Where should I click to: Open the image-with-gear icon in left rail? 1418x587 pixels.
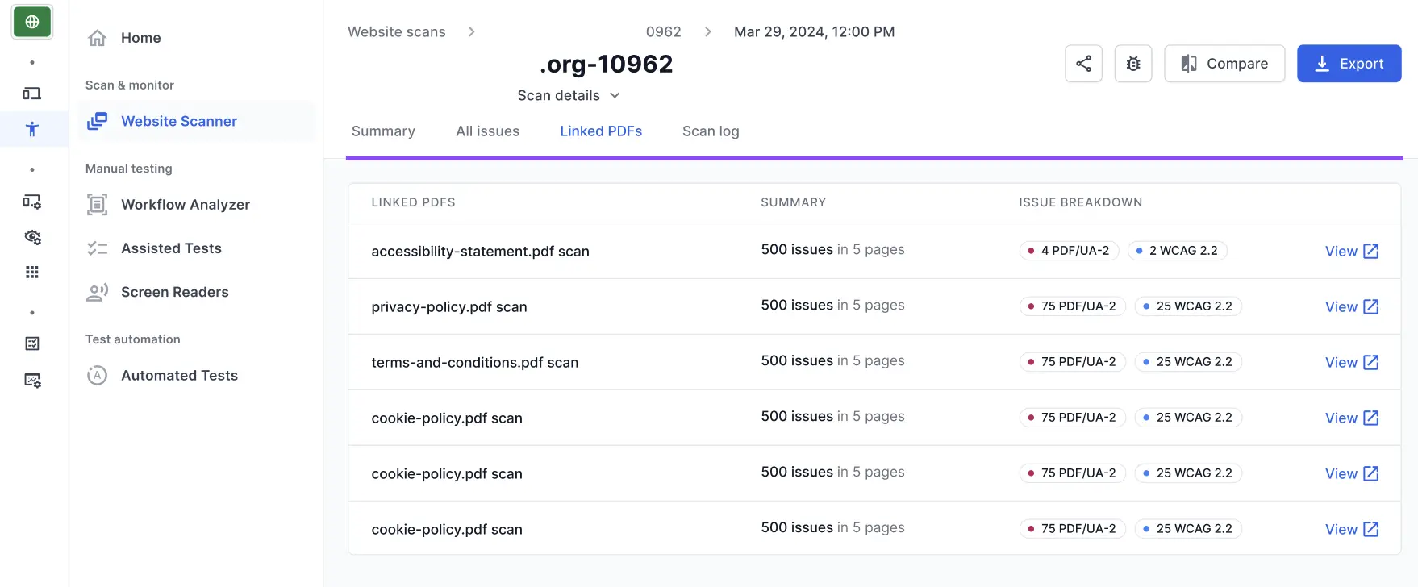[x=32, y=380]
